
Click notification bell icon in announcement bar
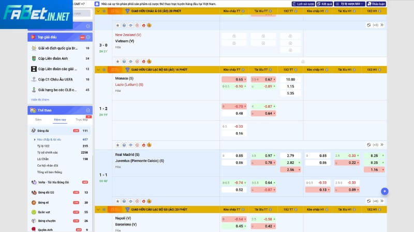pyautogui.click(x=97, y=4)
